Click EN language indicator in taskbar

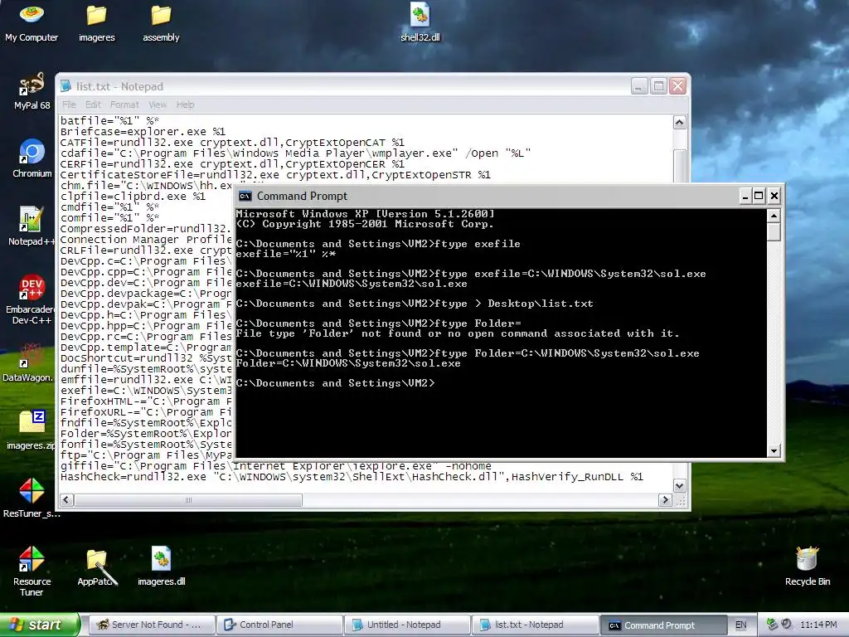point(740,625)
